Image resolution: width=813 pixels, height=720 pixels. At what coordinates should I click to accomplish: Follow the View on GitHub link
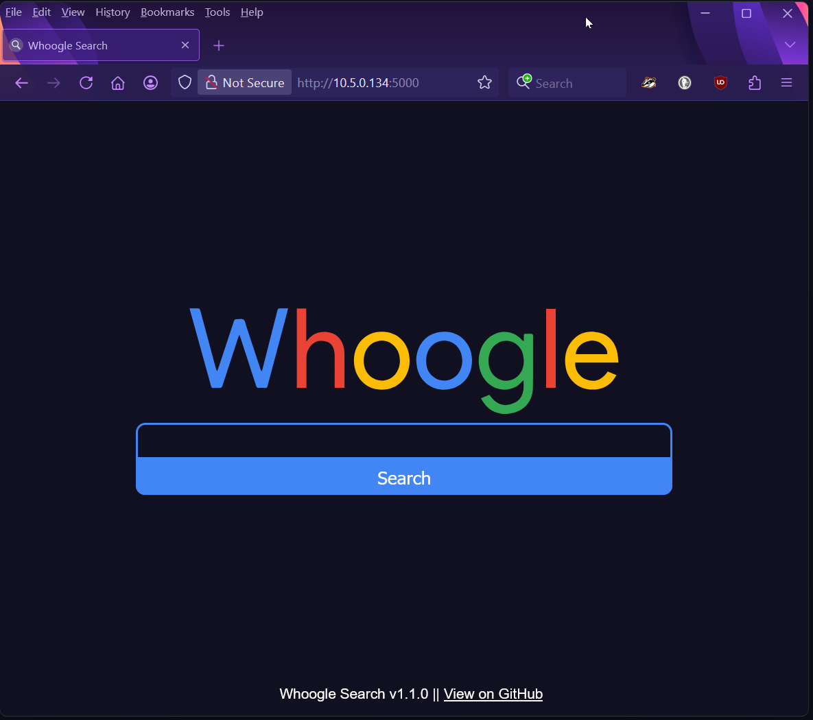[493, 694]
